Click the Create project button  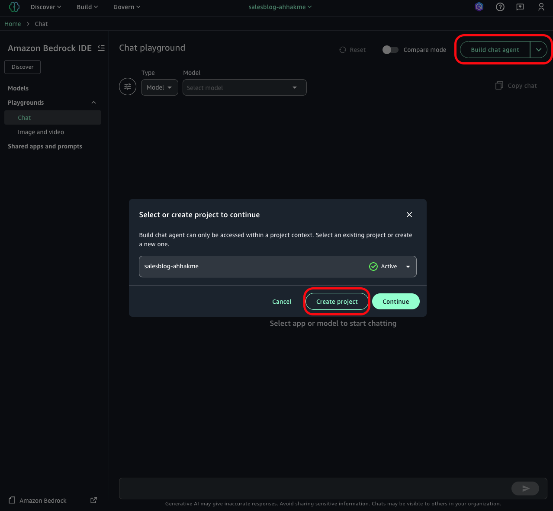pyautogui.click(x=337, y=302)
